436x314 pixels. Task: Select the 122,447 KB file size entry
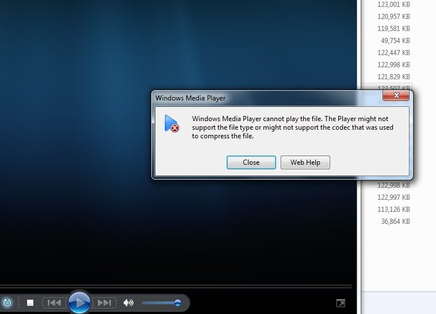coord(393,53)
